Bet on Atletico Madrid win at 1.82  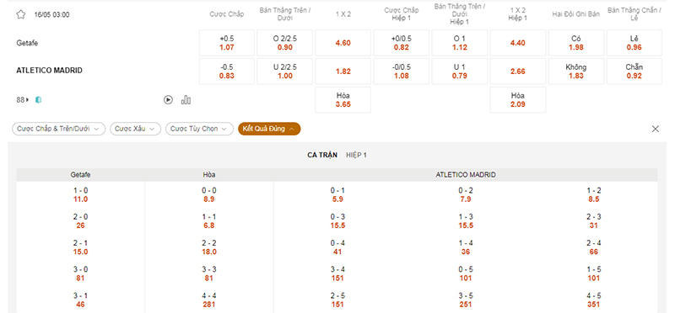[343, 72]
